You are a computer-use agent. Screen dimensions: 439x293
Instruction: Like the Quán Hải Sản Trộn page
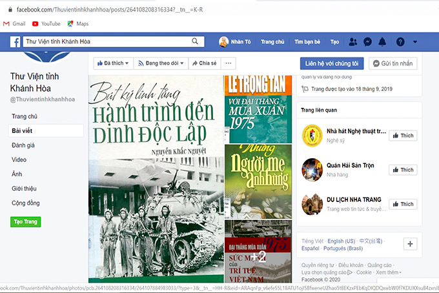(x=402, y=170)
